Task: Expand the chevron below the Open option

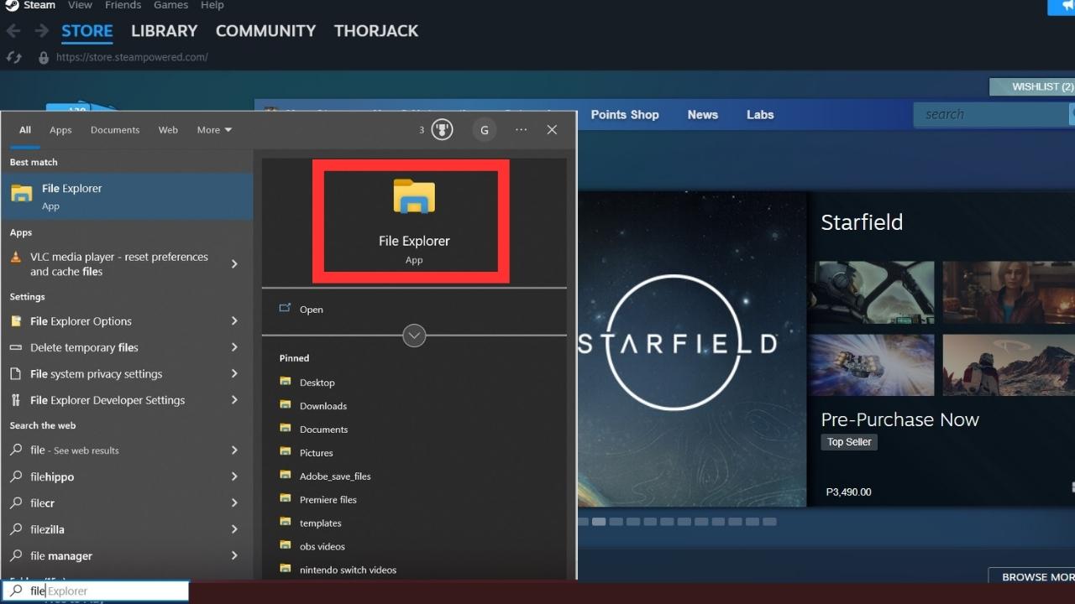Action: point(413,336)
